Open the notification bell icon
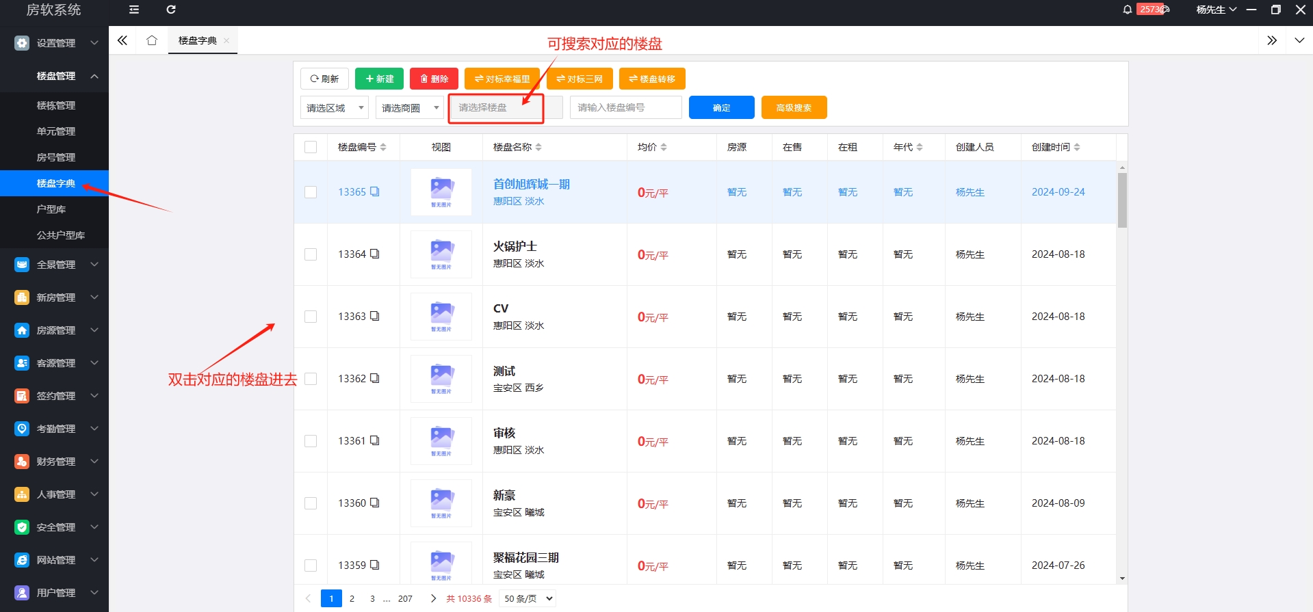The width and height of the screenshot is (1313, 612). (x=1128, y=10)
